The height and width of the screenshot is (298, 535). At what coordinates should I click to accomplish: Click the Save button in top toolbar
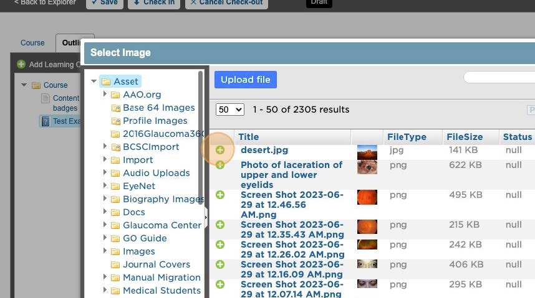pos(105,3)
